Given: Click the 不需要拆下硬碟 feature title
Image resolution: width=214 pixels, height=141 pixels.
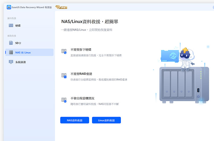Looking at the screenshot, I should 81,50.
